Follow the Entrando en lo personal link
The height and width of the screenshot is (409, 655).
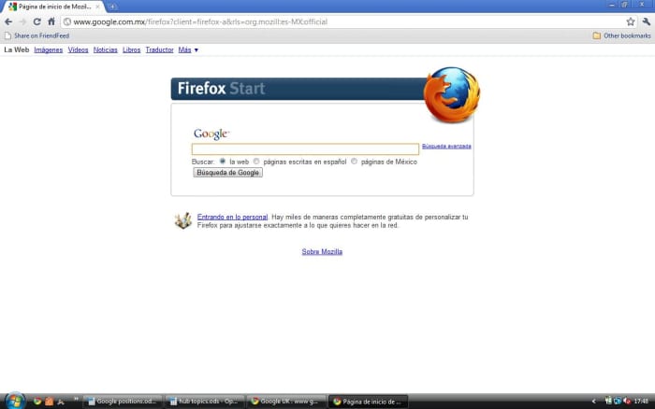tap(232, 218)
